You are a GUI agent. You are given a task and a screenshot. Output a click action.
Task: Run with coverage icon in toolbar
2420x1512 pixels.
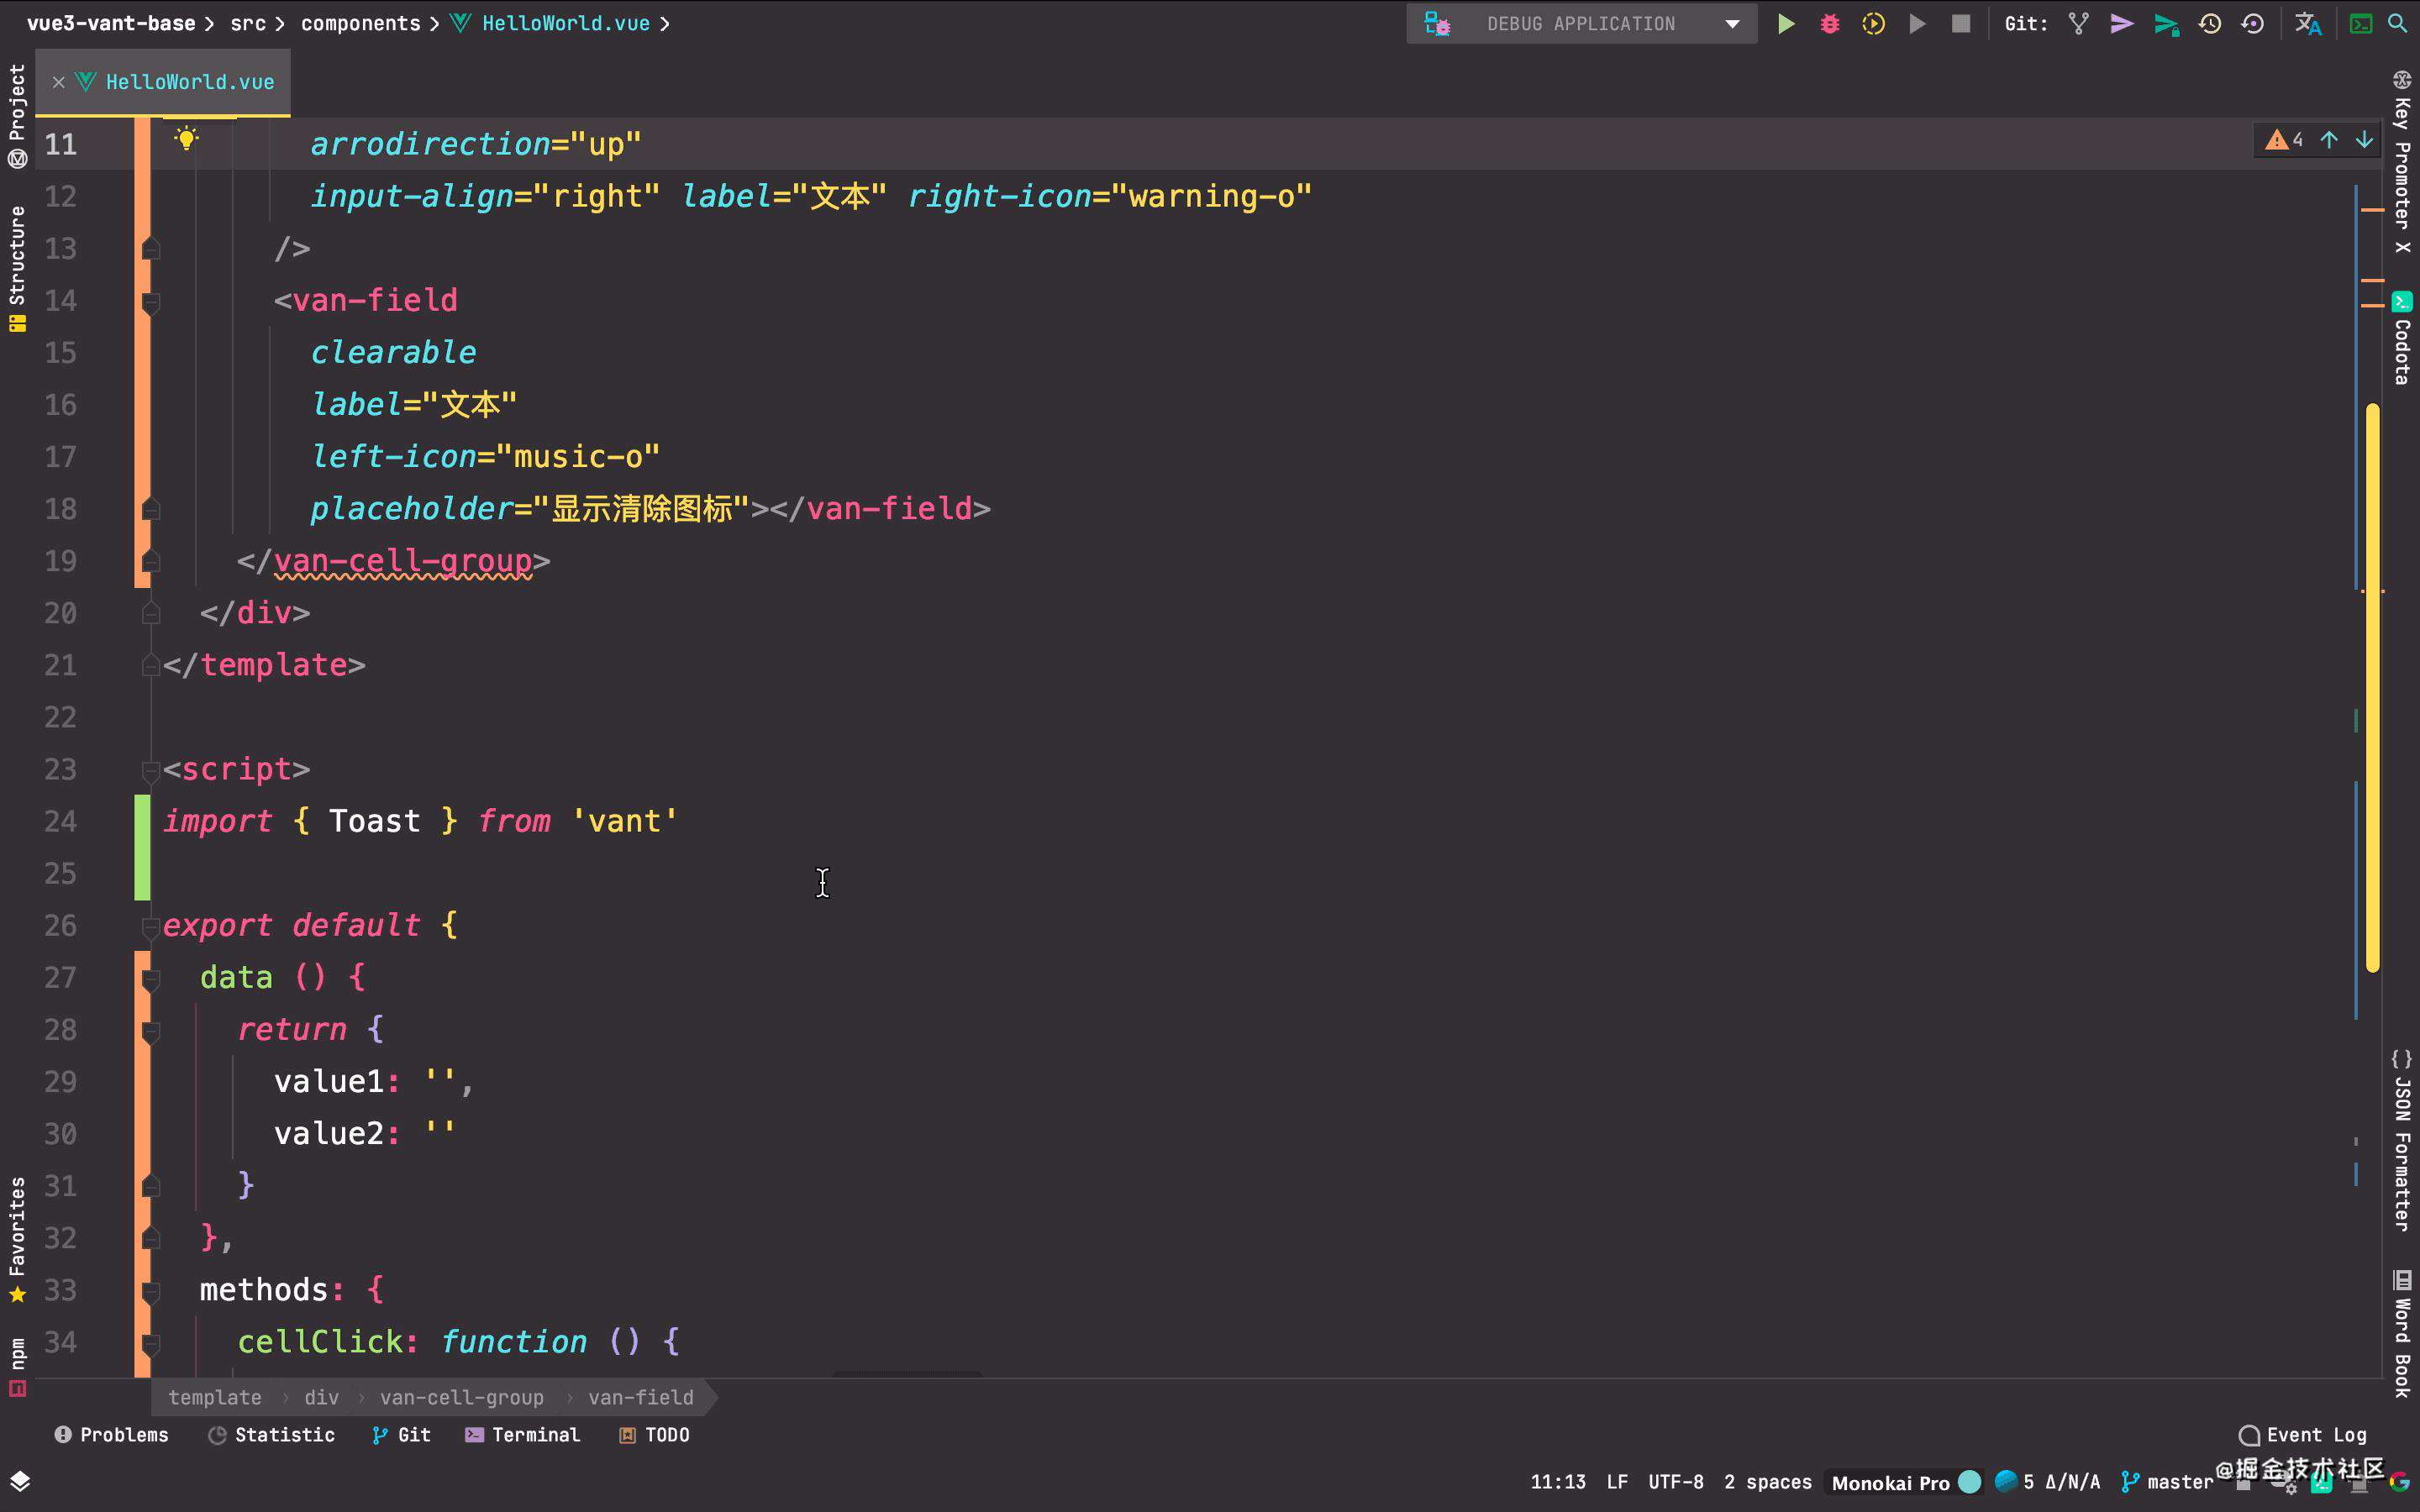(x=1873, y=24)
